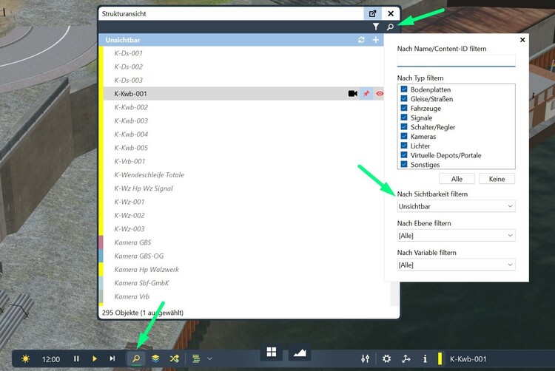The width and height of the screenshot is (555, 371).
Task: Click the Alle button
Action: click(x=457, y=179)
